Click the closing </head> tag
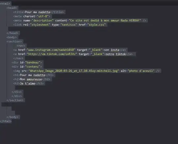This screenshot has width=178, height=144. [x=13, y=33]
